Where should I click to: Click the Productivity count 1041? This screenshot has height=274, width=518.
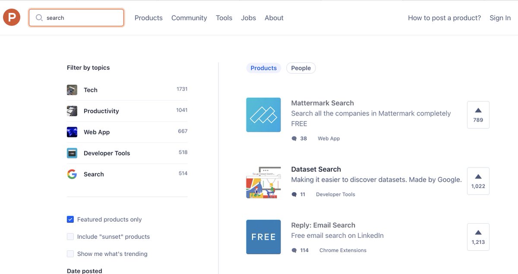coord(182,110)
